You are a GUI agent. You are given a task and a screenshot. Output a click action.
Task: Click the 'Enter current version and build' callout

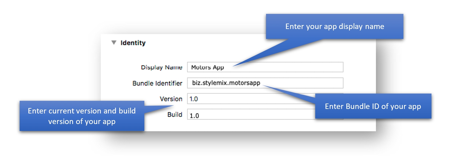(82, 116)
